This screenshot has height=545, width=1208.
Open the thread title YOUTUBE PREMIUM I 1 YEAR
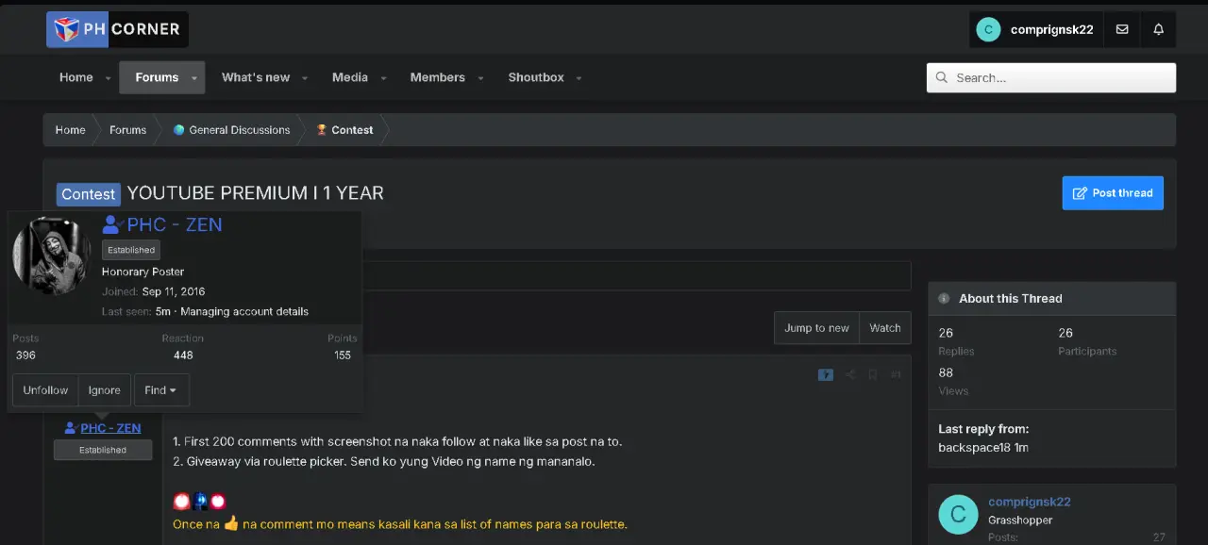255,193
